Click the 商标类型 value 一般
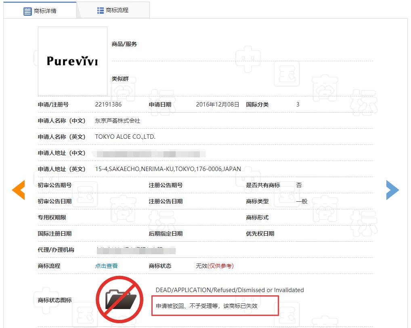Image resolution: width=411 pixels, height=328 pixels. pos(302,201)
